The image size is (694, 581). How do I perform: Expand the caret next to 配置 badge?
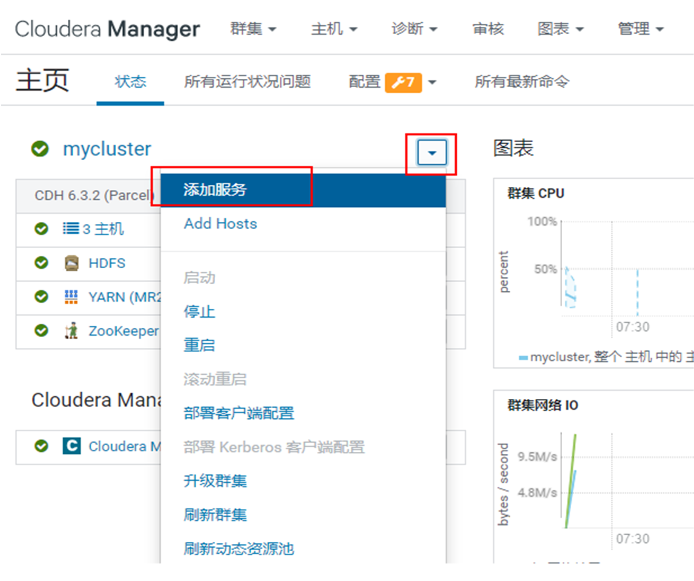coord(432,83)
